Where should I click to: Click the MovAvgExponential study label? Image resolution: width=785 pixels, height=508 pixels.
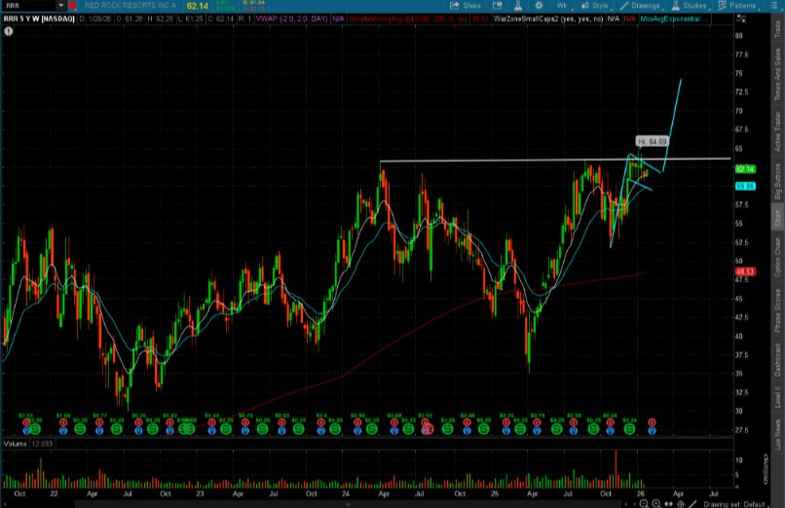point(674,19)
